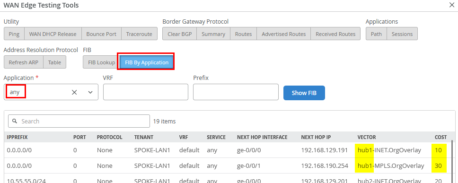This screenshot has height=183, width=458.
Task: Click the Refresh ARP button
Action: click(23, 62)
